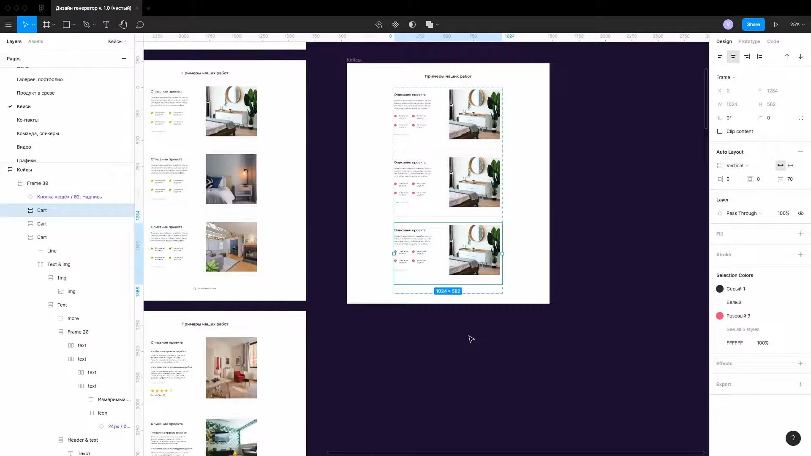This screenshot has height=456, width=811.
Task: Select the Move tool
Action: tap(25, 24)
